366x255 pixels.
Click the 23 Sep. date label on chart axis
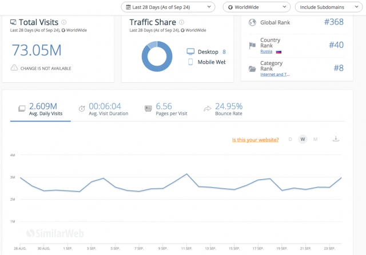tap(329, 249)
